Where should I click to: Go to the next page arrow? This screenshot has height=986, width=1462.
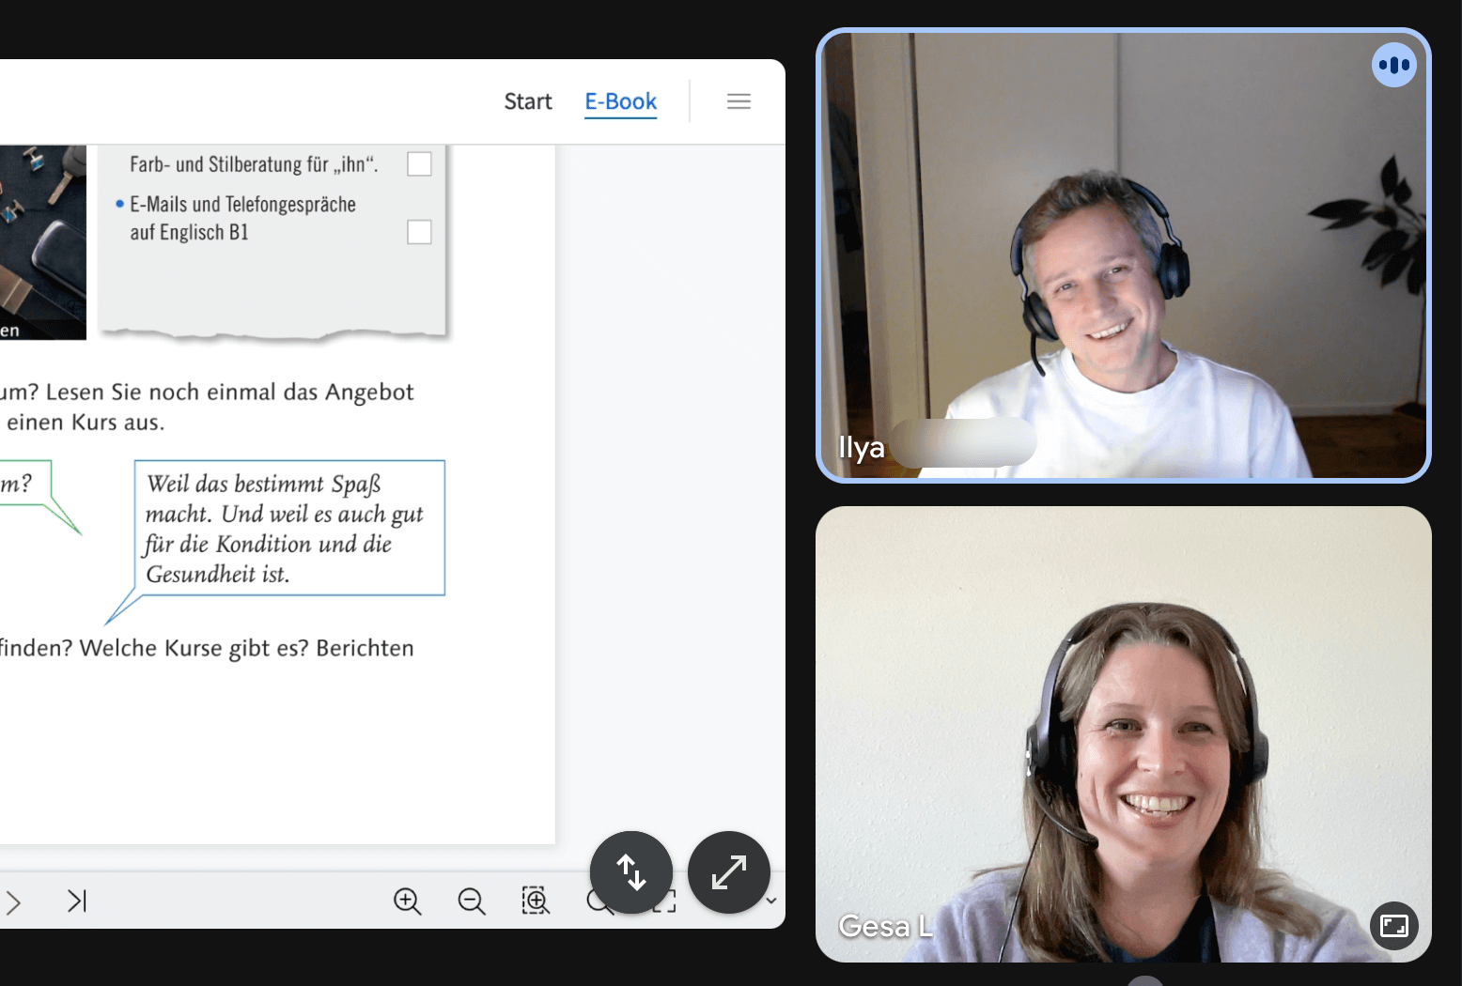click(13, 901)
